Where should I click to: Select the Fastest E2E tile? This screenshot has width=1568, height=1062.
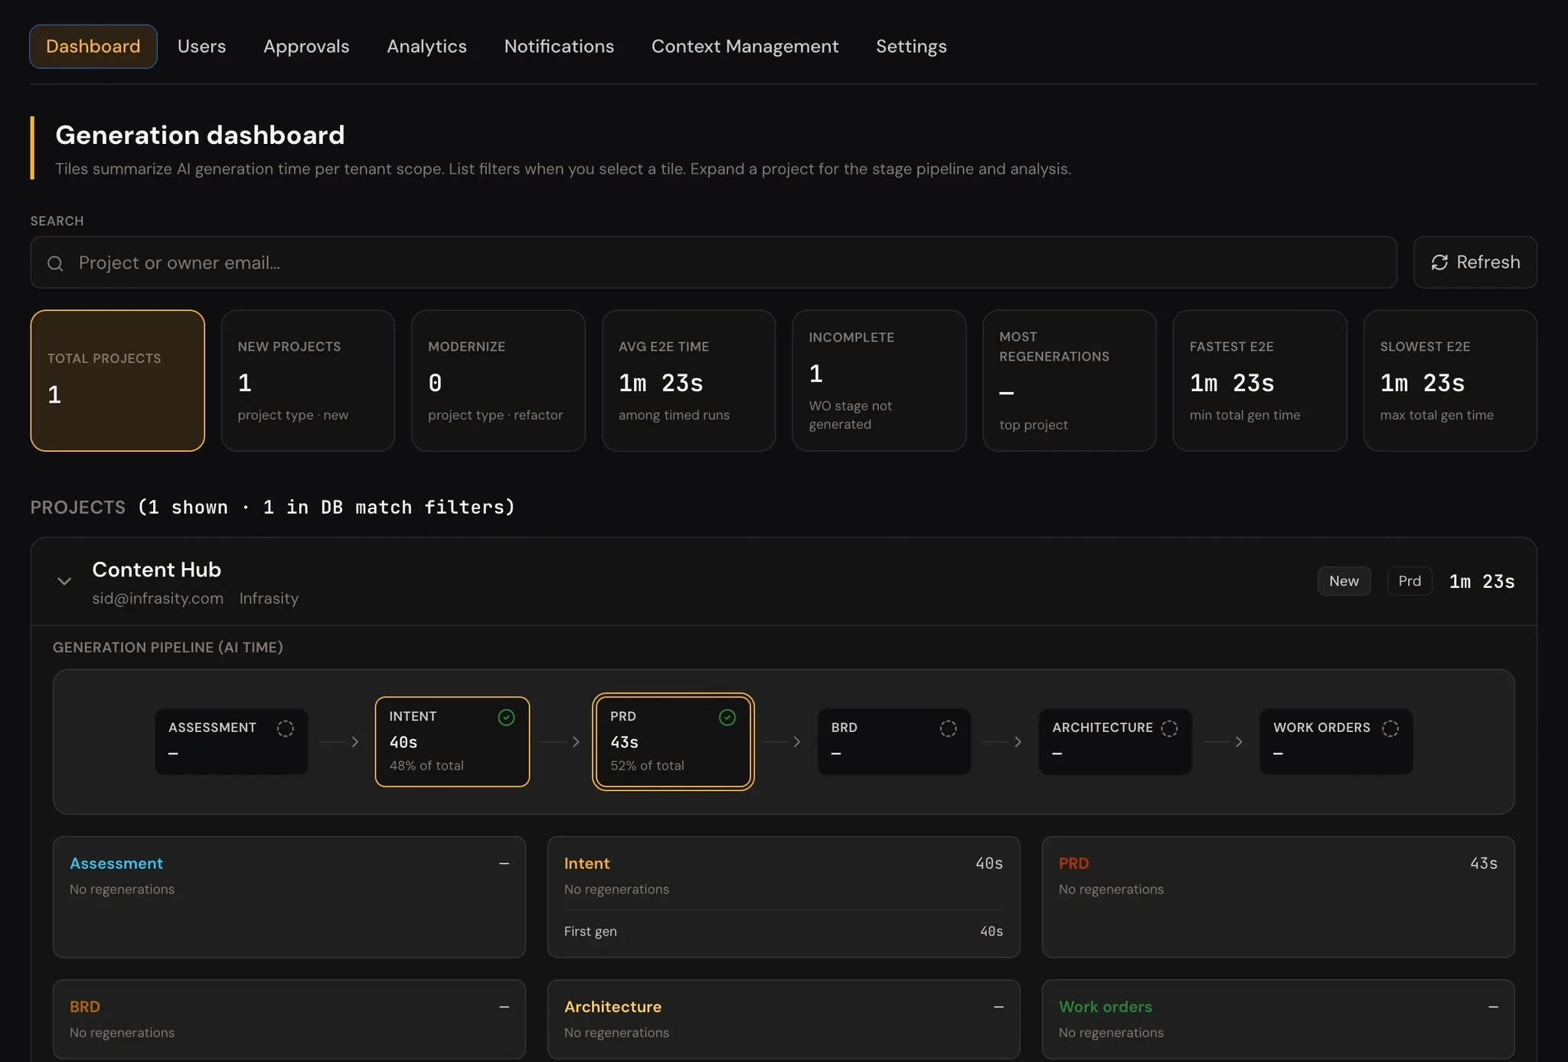click(x=1259, y=381)
